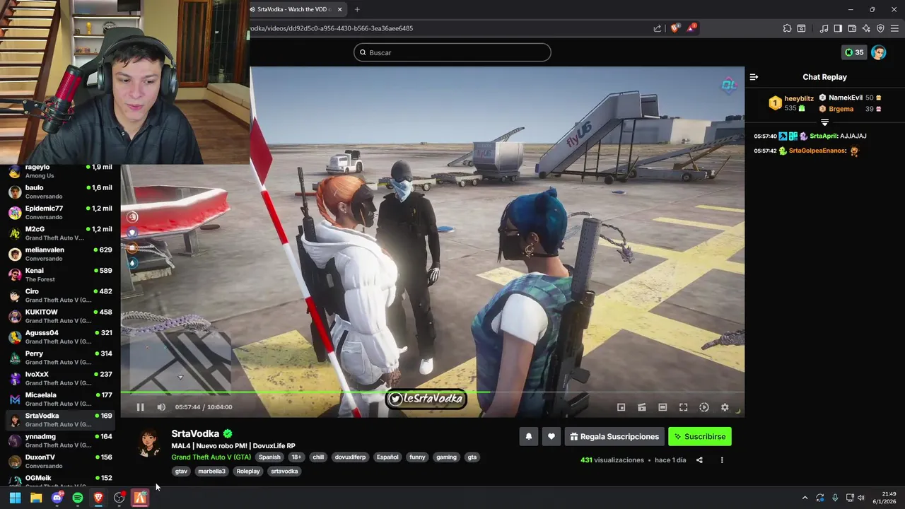Image resolution: width=905 pixels, height=509 pixels.
Task: Open Leo AI sparkle icon
Action: [866, 28]
